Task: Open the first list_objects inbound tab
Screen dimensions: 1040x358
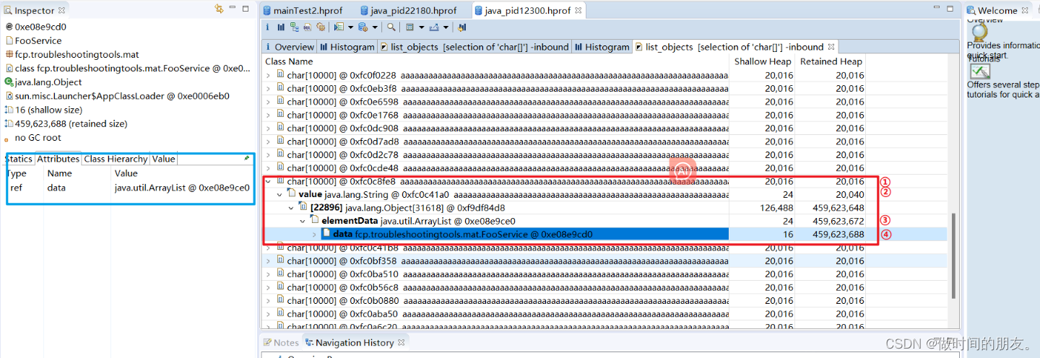Action: click(474, 47)
